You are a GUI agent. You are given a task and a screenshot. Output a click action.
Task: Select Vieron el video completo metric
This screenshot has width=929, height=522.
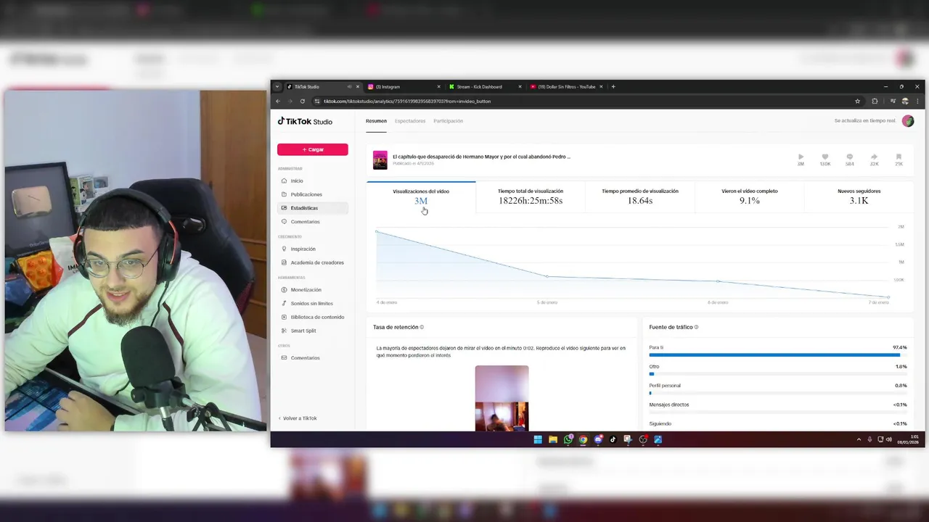(x=750, y=196)
